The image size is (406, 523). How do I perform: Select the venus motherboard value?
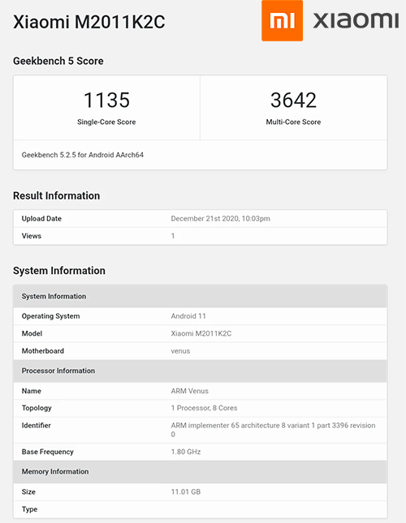click(180, 351)
